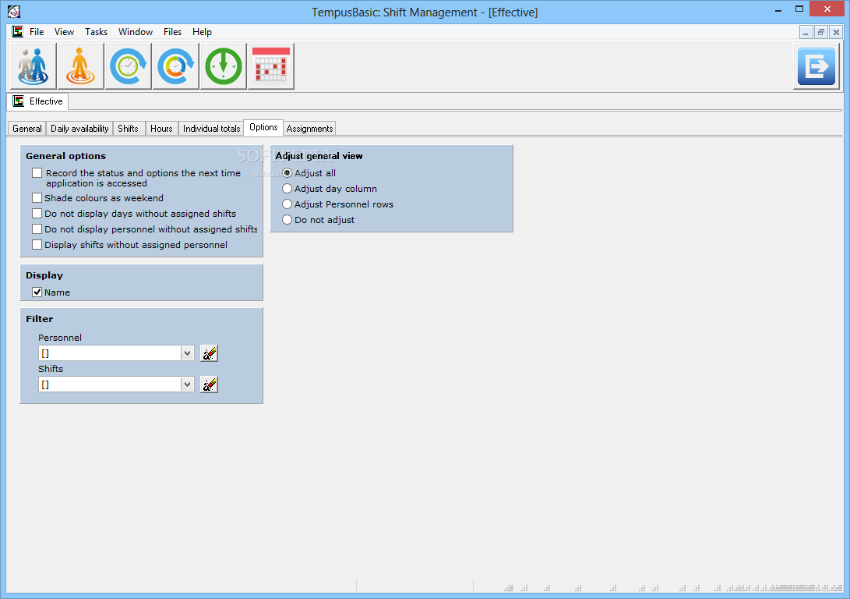Click the blue clock with green face icon
The width and height of the screenshot is (850, 599).
[x=128, y=66]
